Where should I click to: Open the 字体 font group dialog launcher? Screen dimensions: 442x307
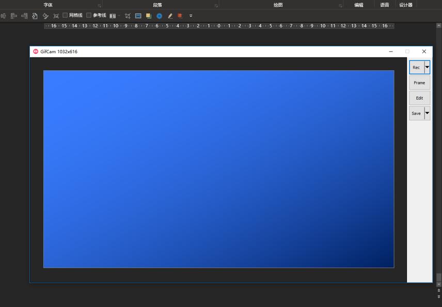pyautogui.click(x=100, y=6)
